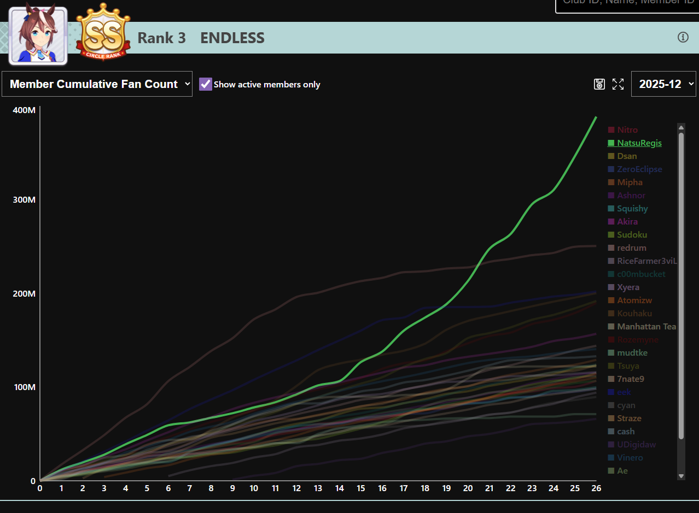Click the Tsuya legend entry
The height and width of the screenshot is (513, 699).
(x=624, y=366)
